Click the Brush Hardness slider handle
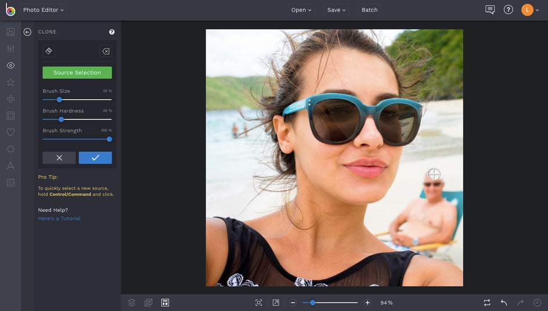The width and height of the screenshot is (548, 311). (x=62, y=120)
